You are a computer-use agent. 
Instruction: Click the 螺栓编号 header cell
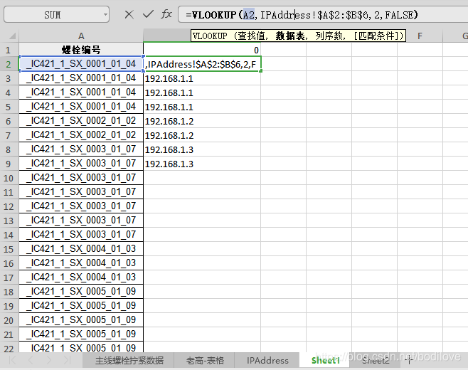click(81, 50)
